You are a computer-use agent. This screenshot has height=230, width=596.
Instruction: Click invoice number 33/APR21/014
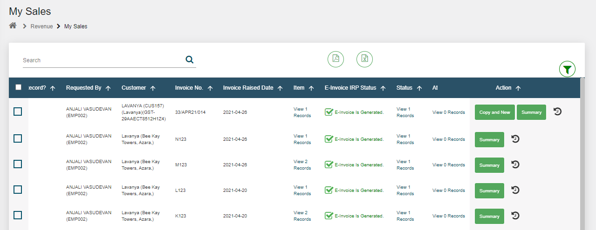[x=191, y=112]
